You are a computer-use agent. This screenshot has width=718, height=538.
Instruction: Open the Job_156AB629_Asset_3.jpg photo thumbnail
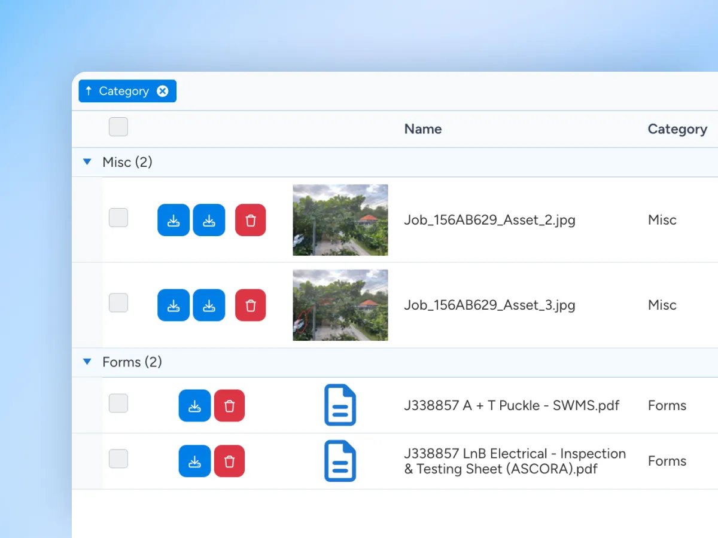tap(340, 305)
